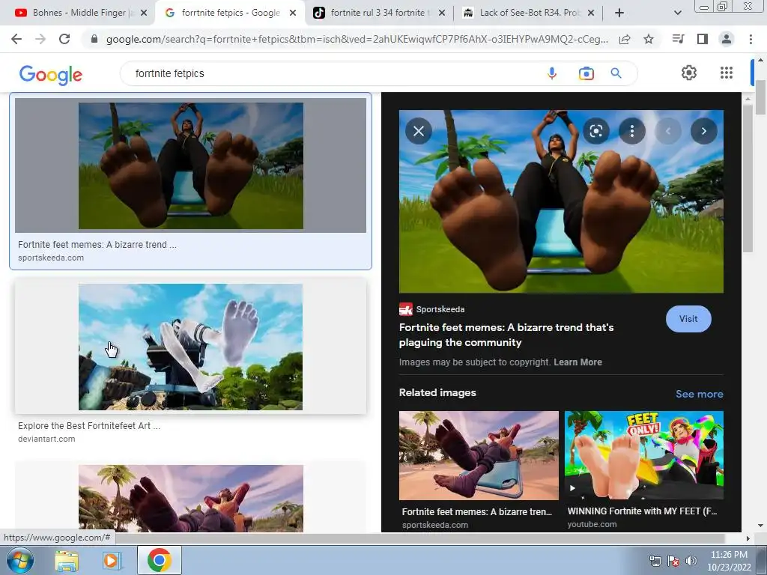The image size is (767, 575).
Task: Click the preview panel vertical scrollbar
Action: 748,178
